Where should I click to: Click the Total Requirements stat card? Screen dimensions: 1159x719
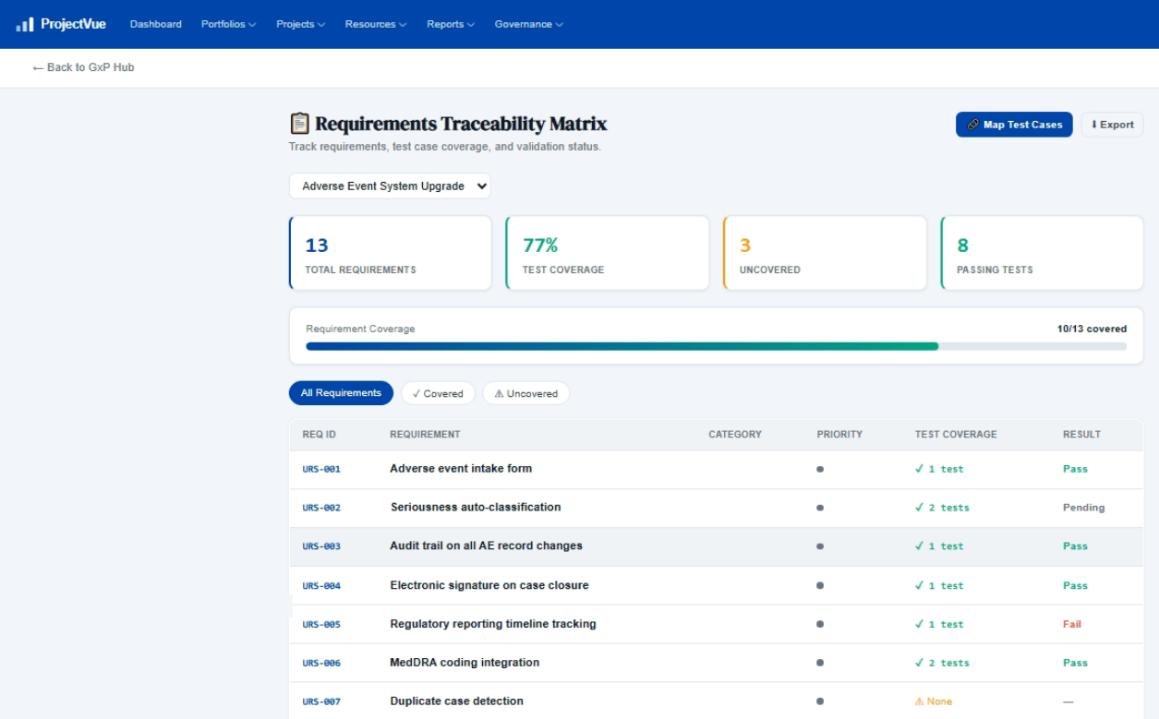point(391,253)
